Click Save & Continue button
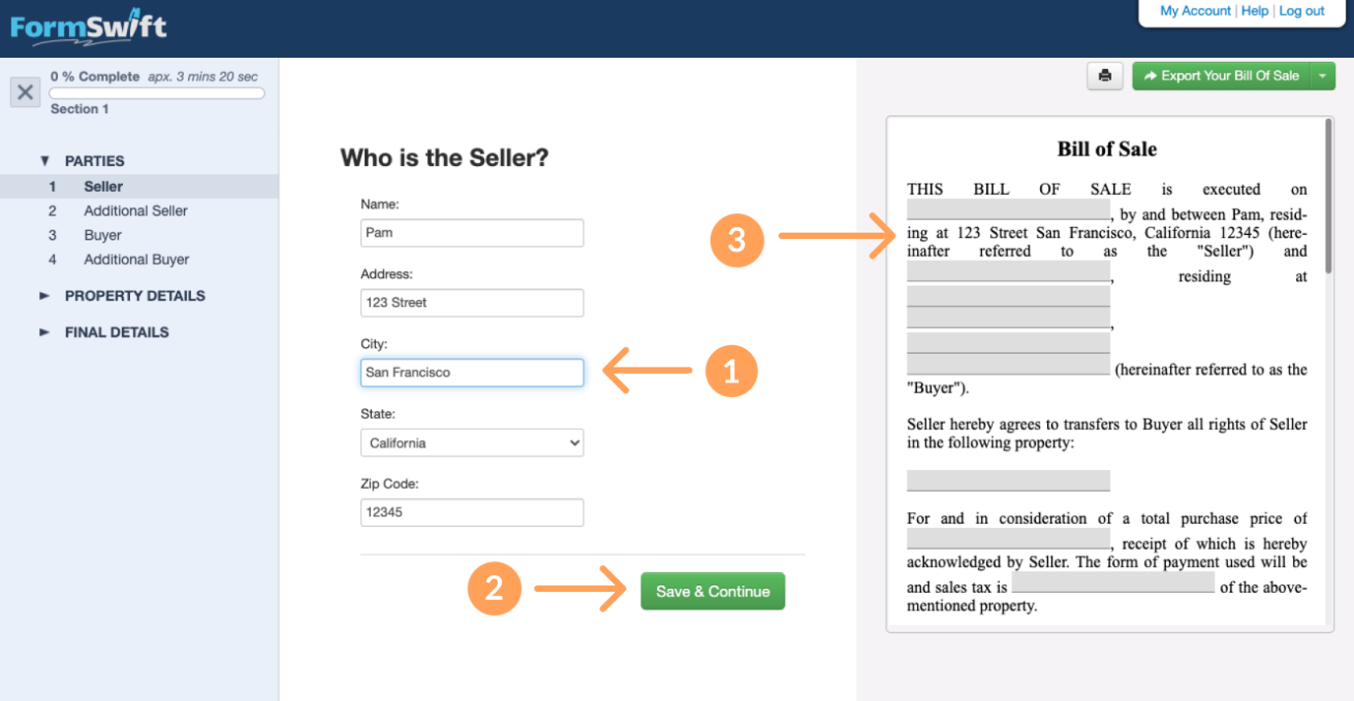 [713, 591]
